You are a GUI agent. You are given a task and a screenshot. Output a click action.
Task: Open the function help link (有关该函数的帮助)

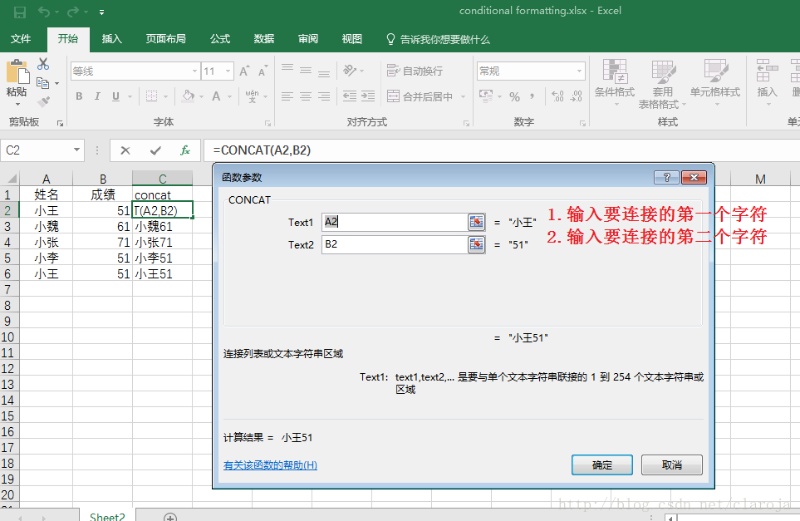click(x=271, y=464)
